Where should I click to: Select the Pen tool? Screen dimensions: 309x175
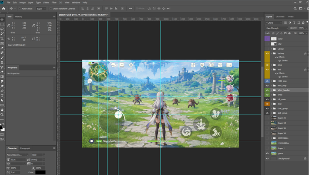[2, 91]
